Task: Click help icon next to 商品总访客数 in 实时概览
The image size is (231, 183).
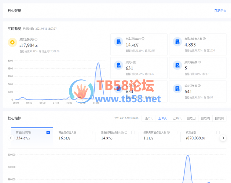Action: pos(143,38)
